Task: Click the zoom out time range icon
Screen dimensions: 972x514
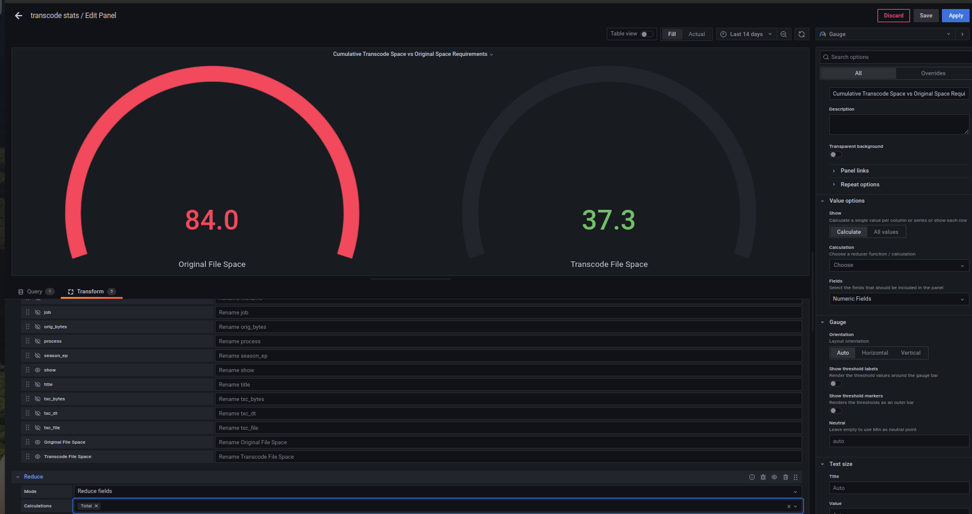Action: [x=784, y=34]
